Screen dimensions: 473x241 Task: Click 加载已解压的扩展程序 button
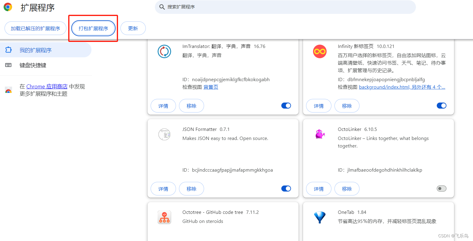35,28
